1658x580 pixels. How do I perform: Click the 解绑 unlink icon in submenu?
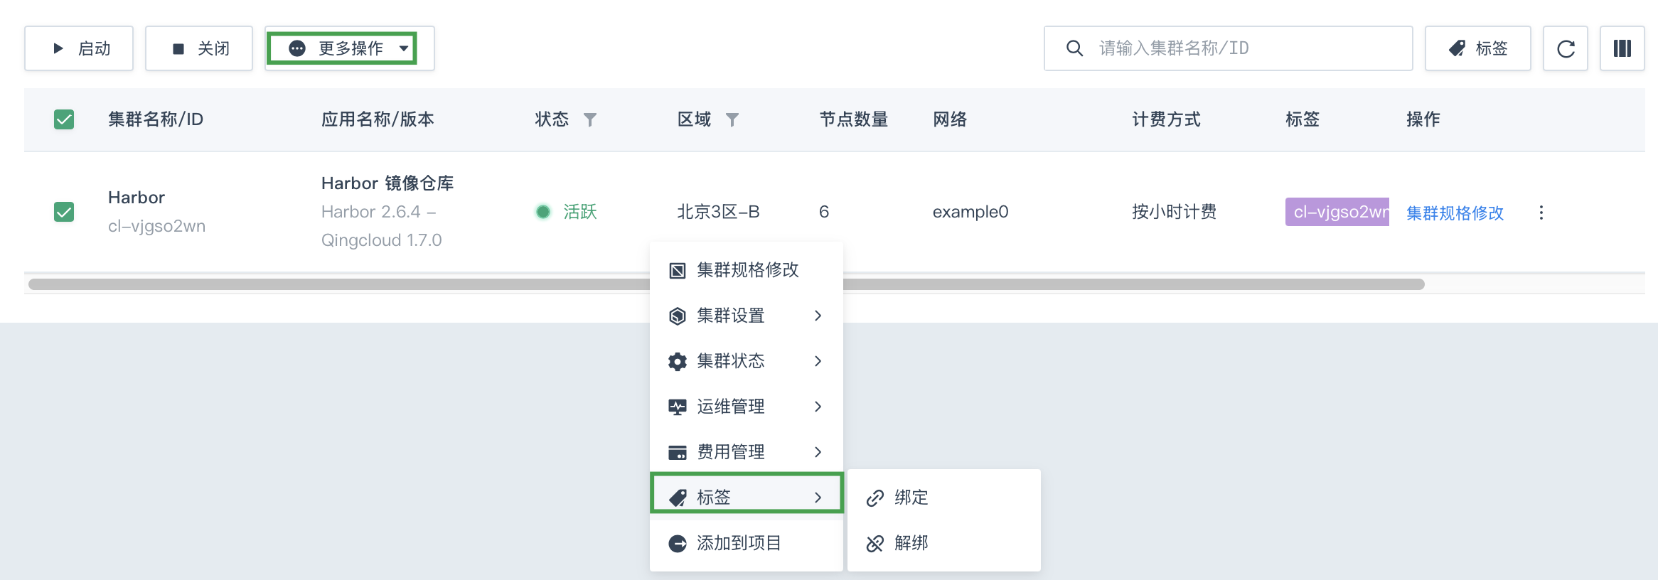pyautogui.click(x=875, y=543)
